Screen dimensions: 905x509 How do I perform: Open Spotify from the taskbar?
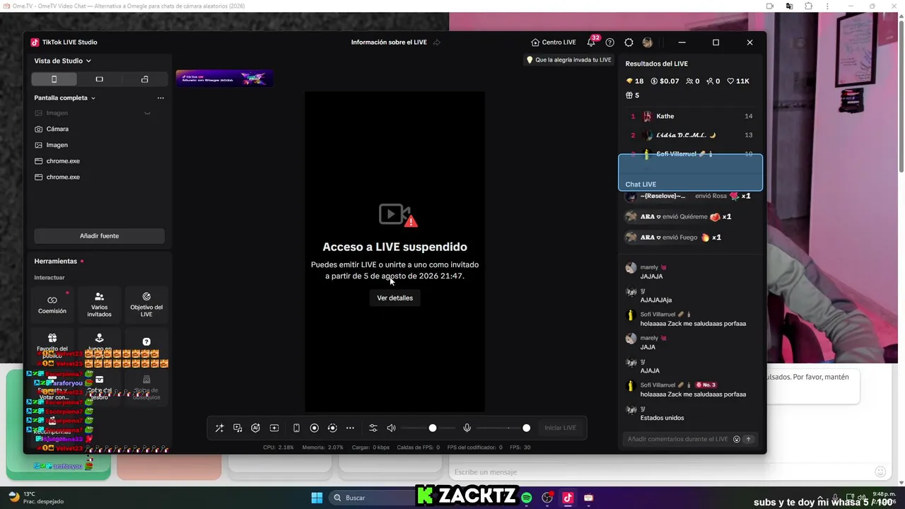coord(527,498)
